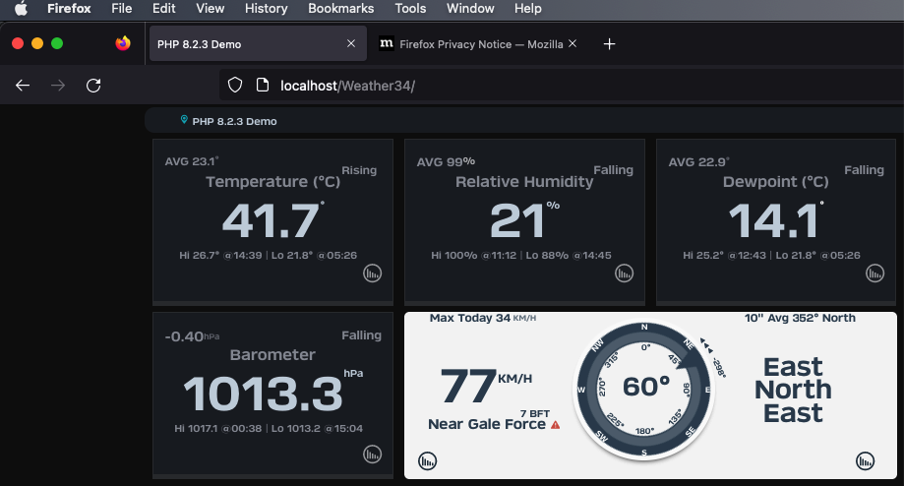Click the localhost/Weather34/ address bar
Screen dimensions: 904x486
coord(561,86)
